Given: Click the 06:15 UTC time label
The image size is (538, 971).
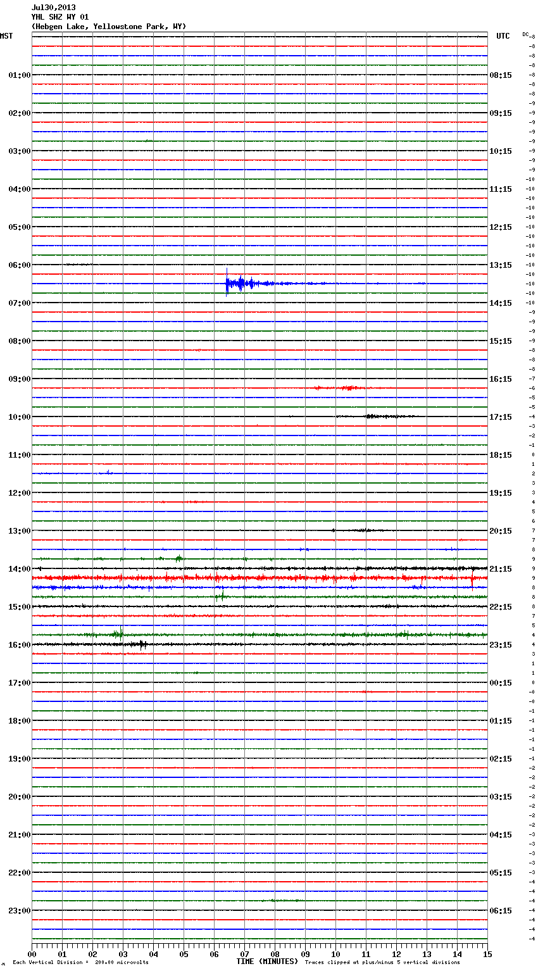Looking at the screenshot, I should tap(501, 911).
